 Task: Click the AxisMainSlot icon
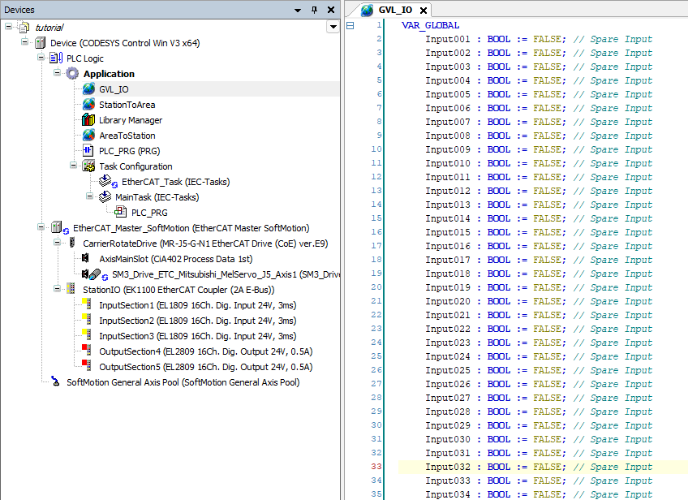[85, 258]
